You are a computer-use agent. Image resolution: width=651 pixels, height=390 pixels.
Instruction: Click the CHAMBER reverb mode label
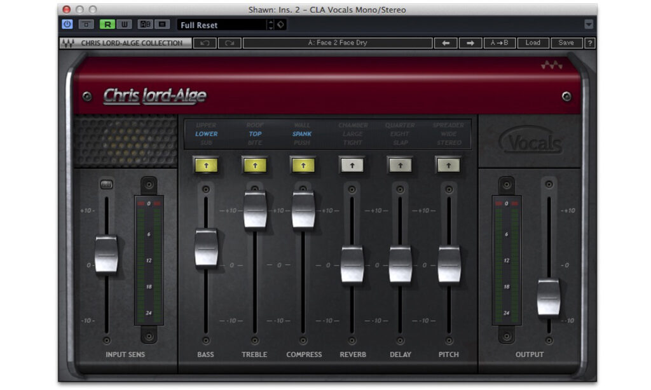(x=353, y=125)
